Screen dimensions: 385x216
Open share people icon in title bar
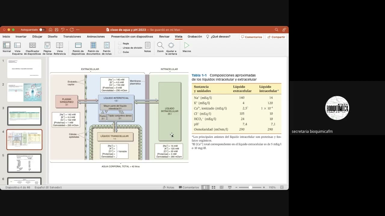pos(284,30)
